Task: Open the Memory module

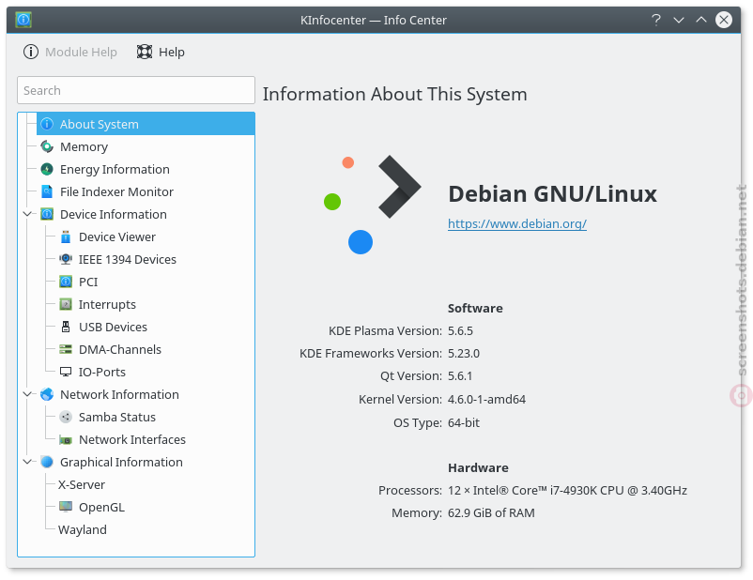Action: click(85, 147)
